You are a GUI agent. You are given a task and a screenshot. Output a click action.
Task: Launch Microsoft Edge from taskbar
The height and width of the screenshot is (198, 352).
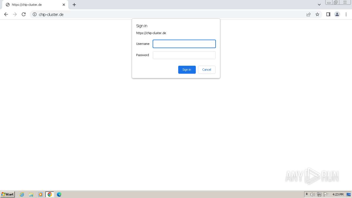(x=59, y=194)
